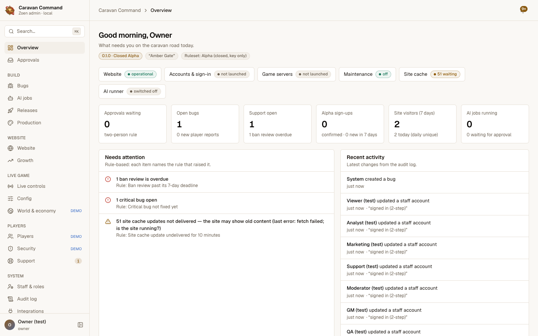Click the Ruleset: Alpha (closed, key only) tag
538x336 pixels.
click(216, 56)
